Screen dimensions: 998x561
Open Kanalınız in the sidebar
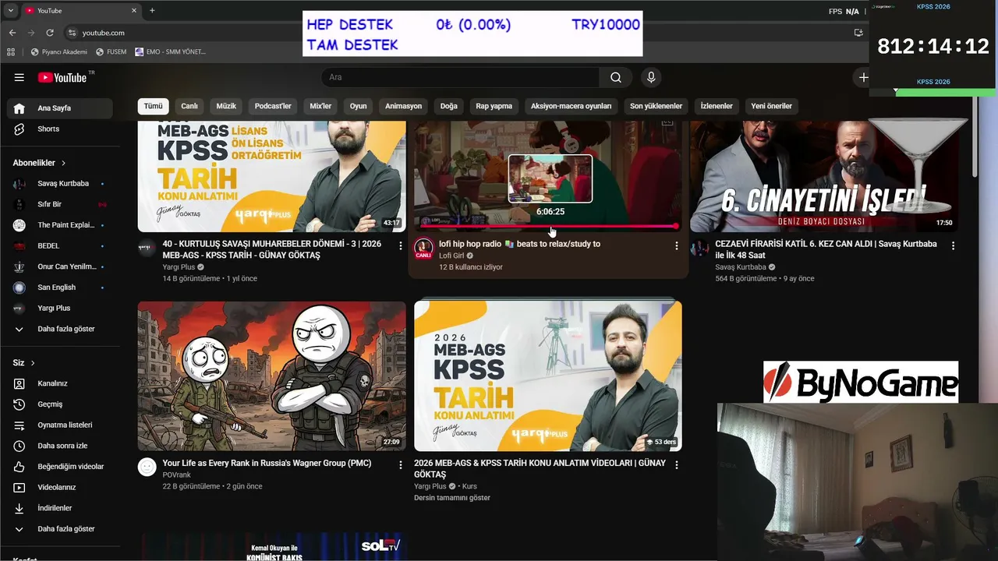tap(59, 383)
